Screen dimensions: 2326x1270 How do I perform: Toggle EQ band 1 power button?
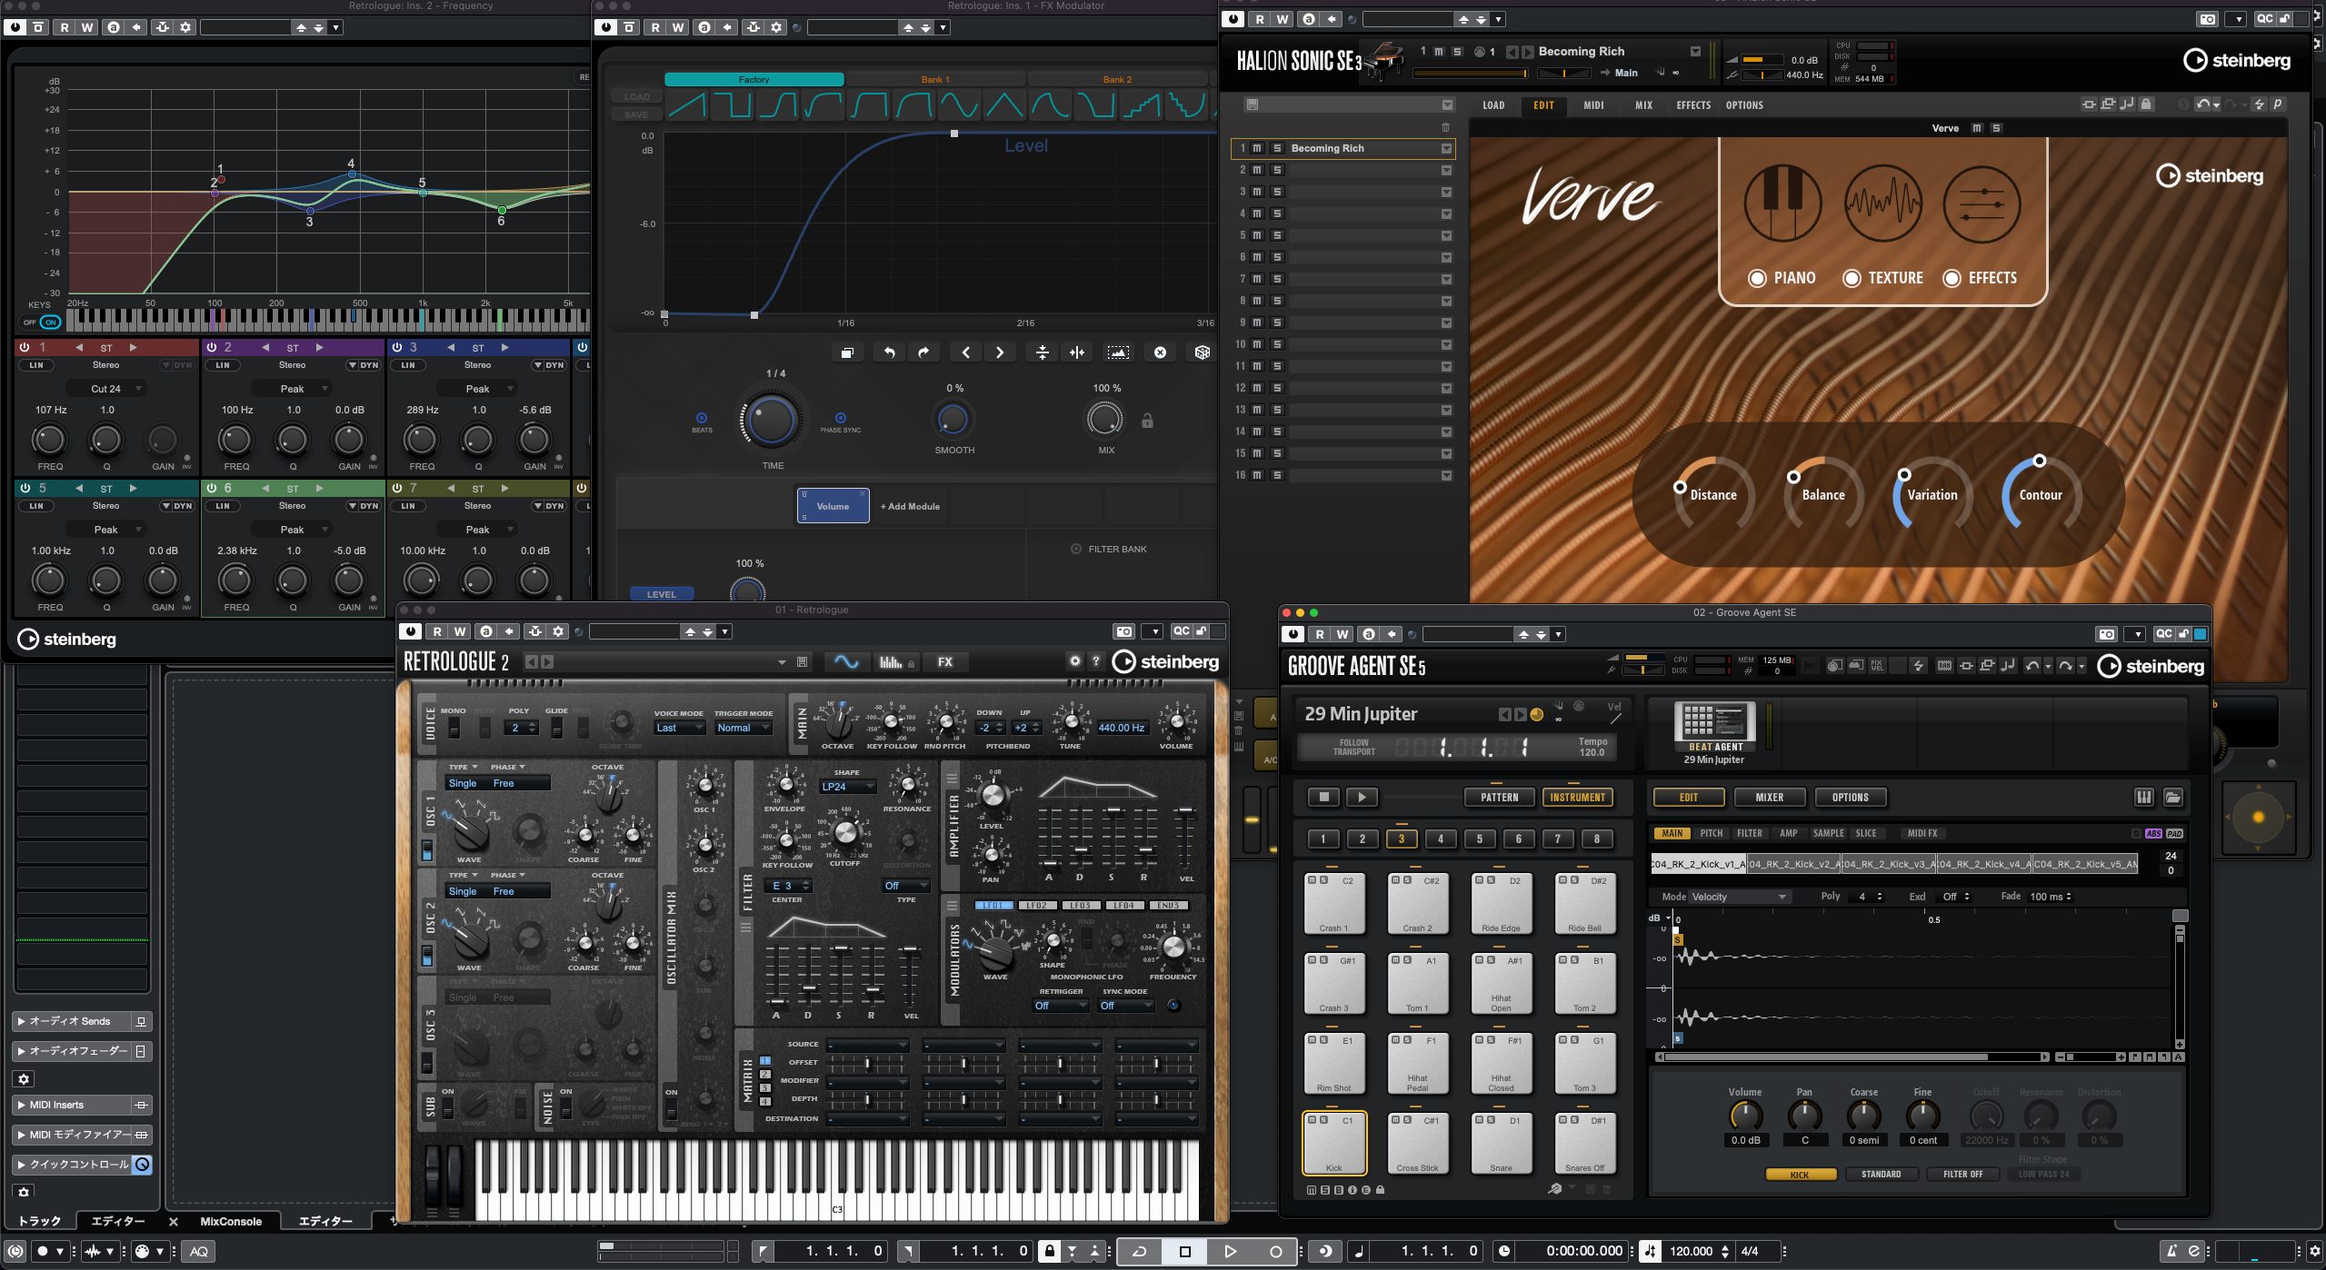(25, 347)
